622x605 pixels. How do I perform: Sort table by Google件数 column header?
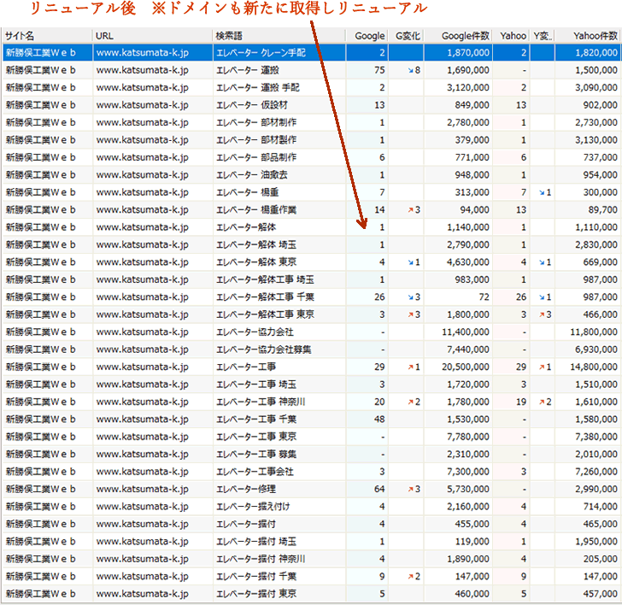point(467,36)
